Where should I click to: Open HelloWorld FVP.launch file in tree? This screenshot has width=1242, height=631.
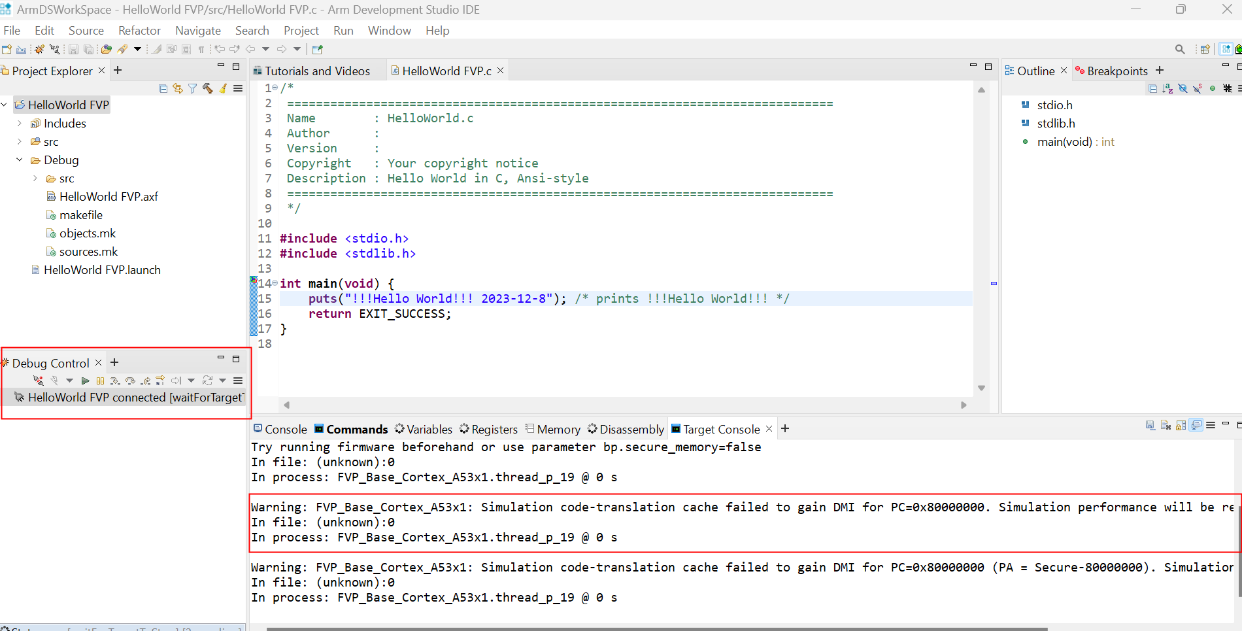(102, 270)
